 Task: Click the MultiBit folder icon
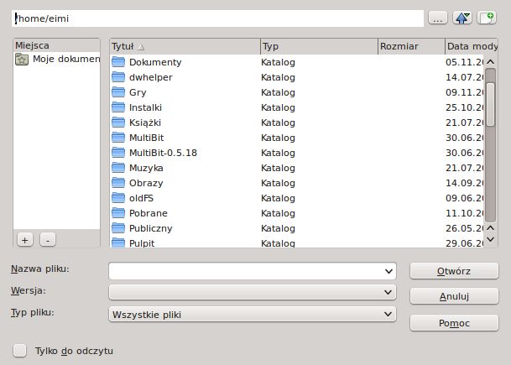click(118, 138)
